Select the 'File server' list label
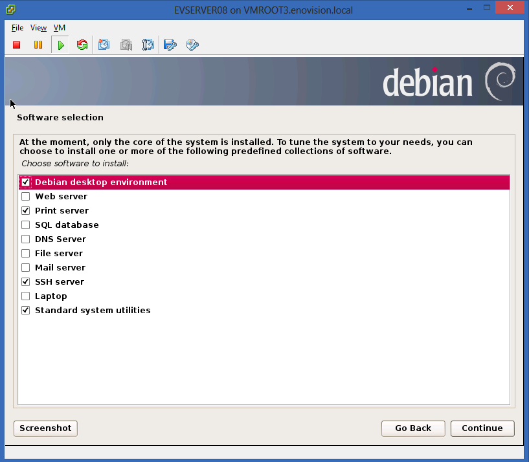 [x=59, y=253]
